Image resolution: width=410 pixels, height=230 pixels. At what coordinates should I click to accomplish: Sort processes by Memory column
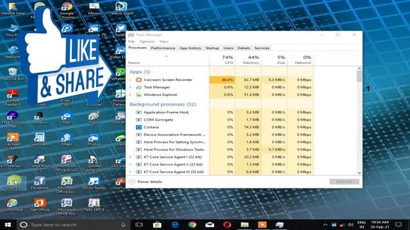coord(249,59)
